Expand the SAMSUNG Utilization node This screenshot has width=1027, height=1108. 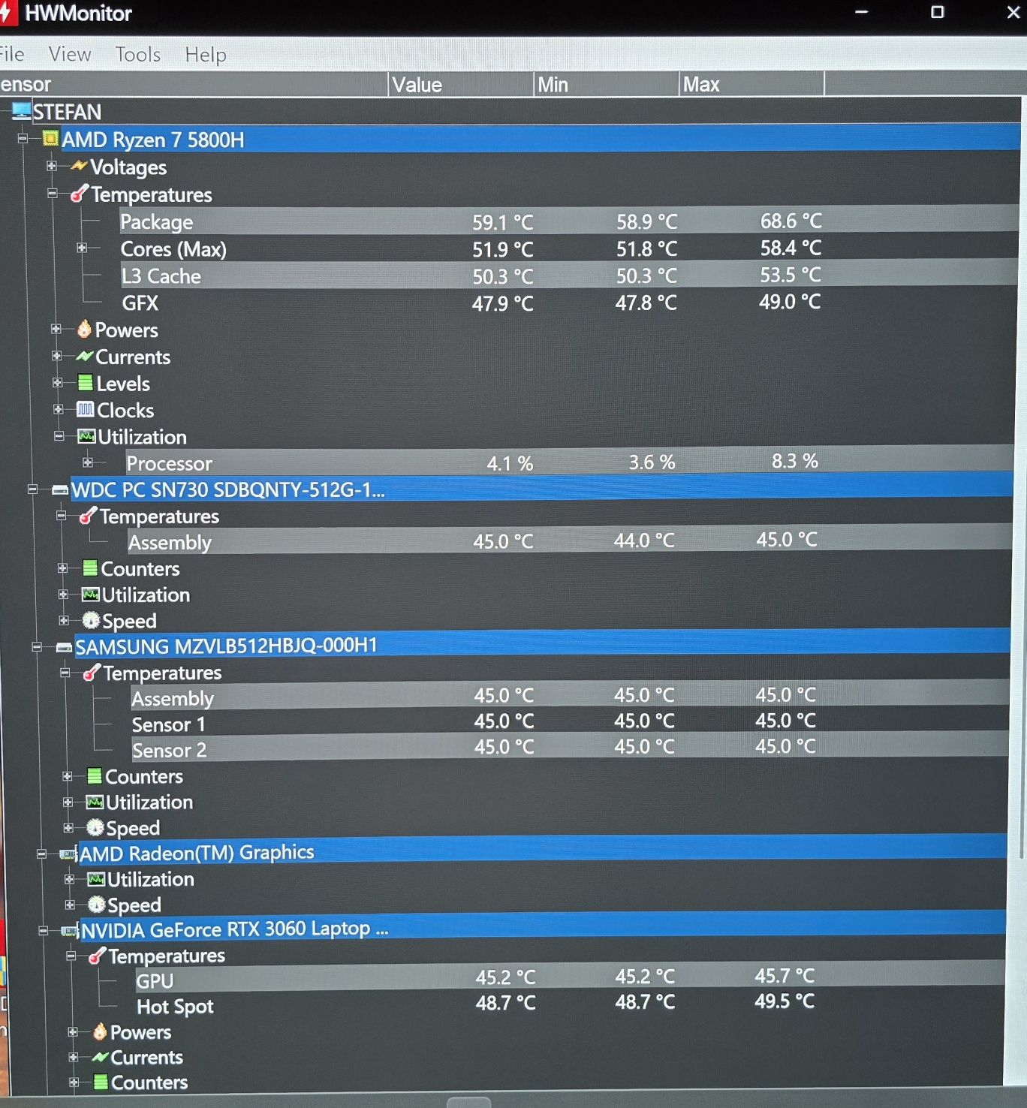[68, 802]
